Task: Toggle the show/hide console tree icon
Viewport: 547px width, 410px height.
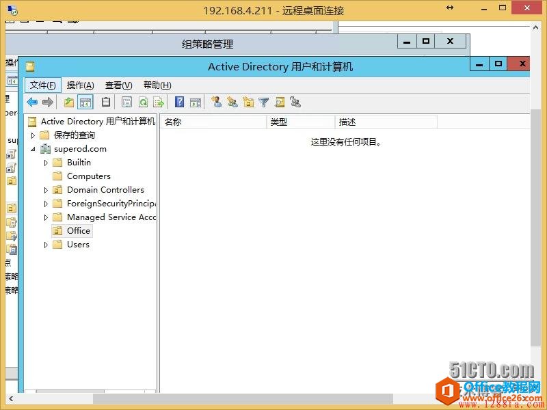Action: click(x=85, y=102)
